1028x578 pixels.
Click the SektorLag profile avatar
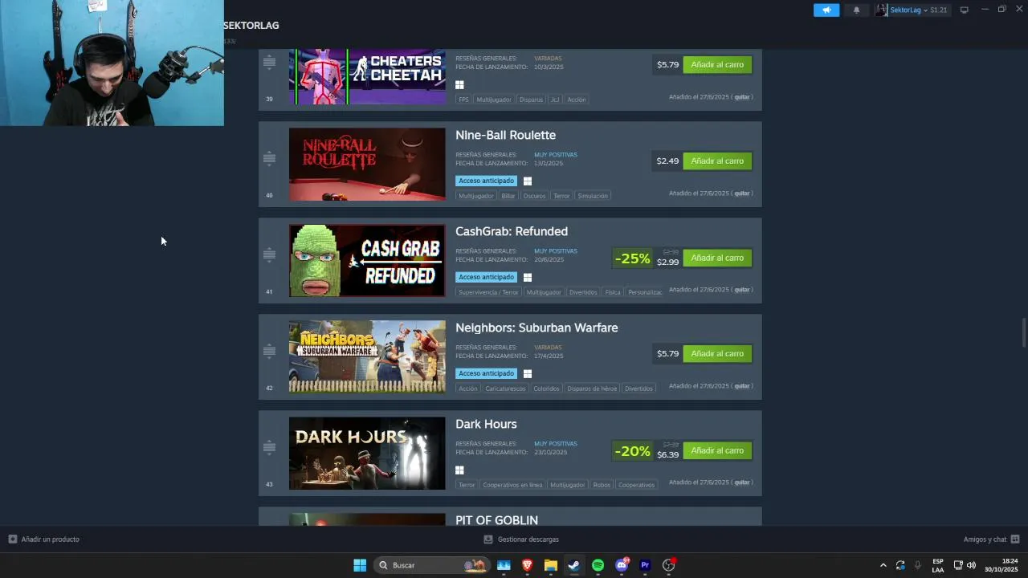pyautogui.click(x=882, y=10)
